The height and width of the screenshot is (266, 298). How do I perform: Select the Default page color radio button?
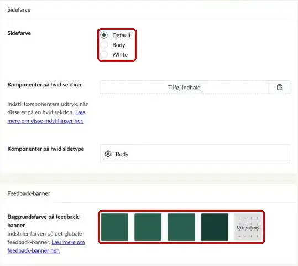[104, 35]
